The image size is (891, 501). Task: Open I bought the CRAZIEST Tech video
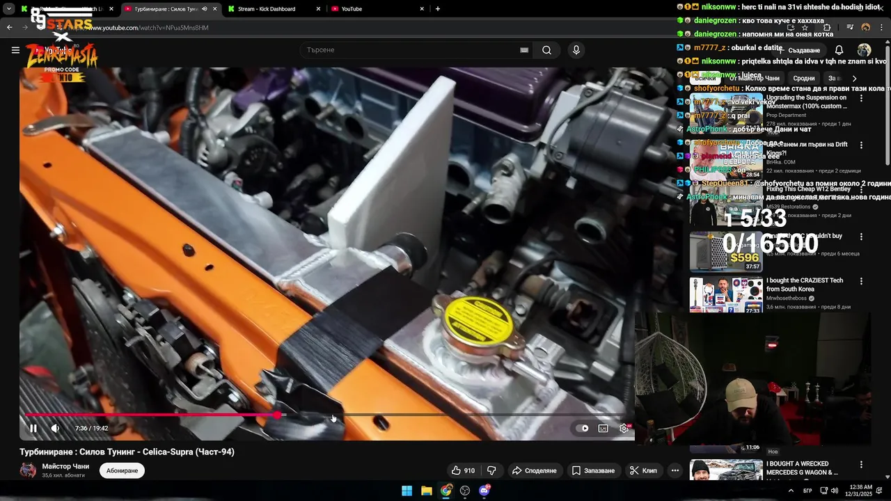coord(805,285)
